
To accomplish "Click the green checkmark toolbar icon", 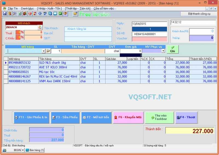I will coord(60,13).
